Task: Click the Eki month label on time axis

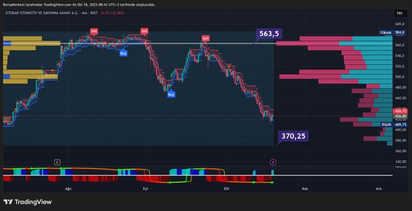Action: pos(226,189)
